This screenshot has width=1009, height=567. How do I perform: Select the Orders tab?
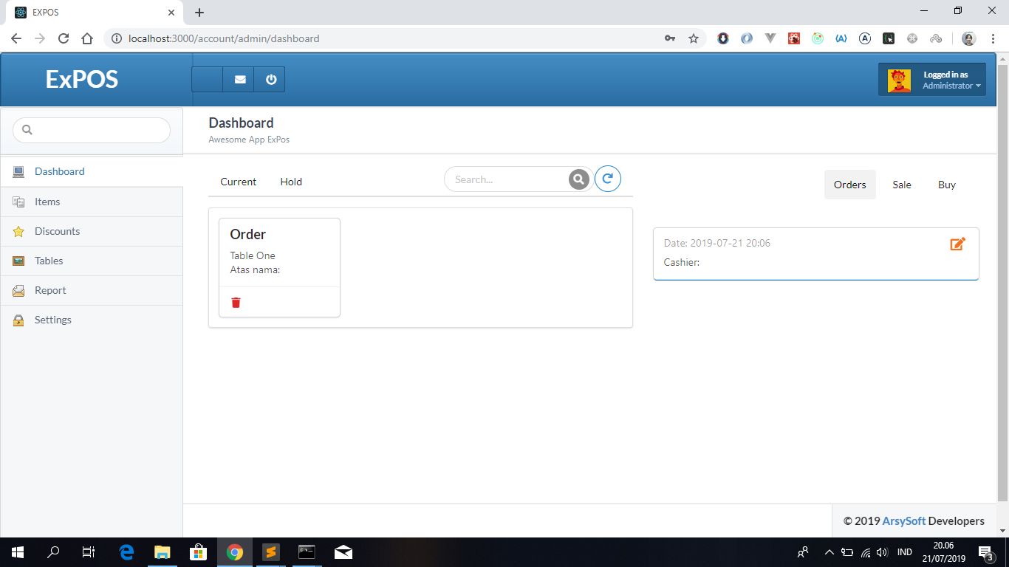[849, 185]
